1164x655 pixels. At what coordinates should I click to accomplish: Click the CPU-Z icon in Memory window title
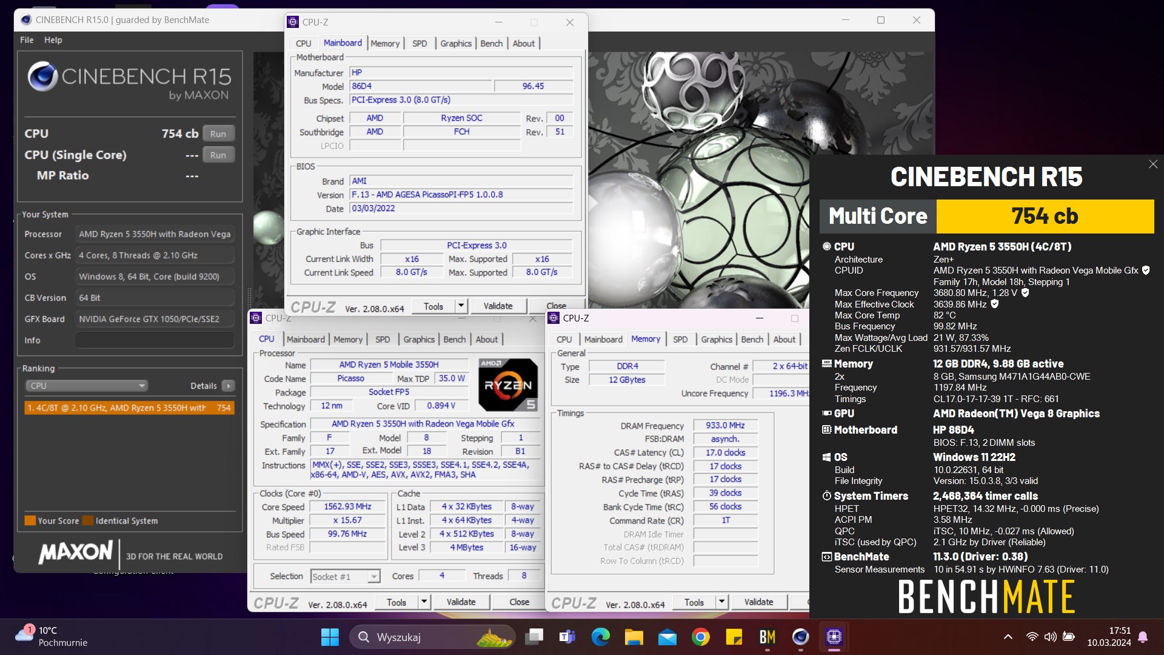pyautogui.click(x=554, y=318)
